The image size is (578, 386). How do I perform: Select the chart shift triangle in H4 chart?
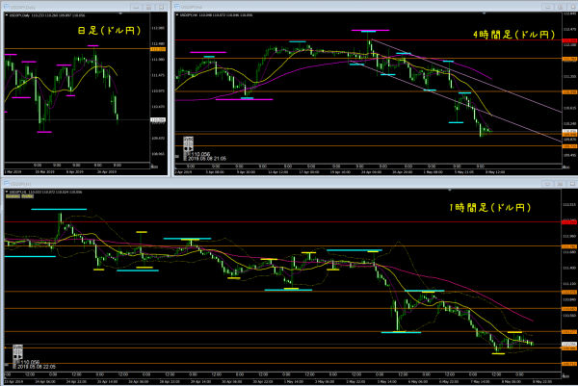pos(484,13)
